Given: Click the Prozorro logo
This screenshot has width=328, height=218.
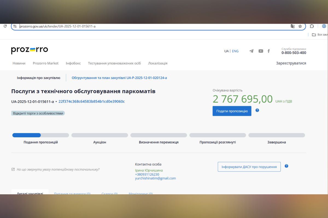Looking at the screenshot, I should (29, 50).
